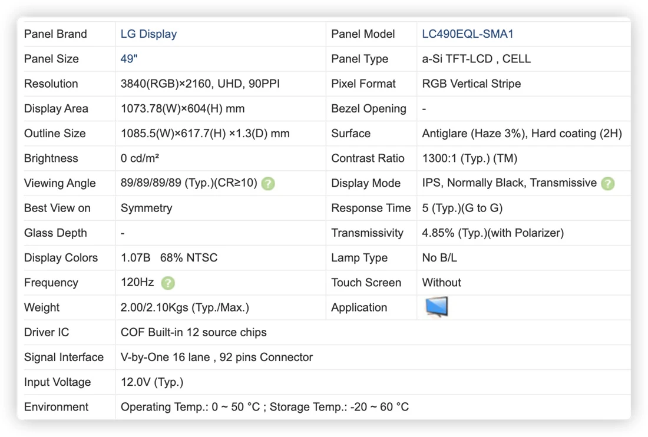The height and width of the screenshot is (437, 648).
Task: Click the Contrast Ratio label
Action: pos(368,158)
